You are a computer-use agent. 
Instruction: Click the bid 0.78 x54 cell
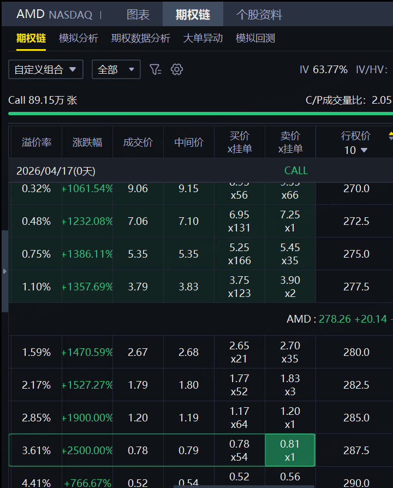(239, 450)
